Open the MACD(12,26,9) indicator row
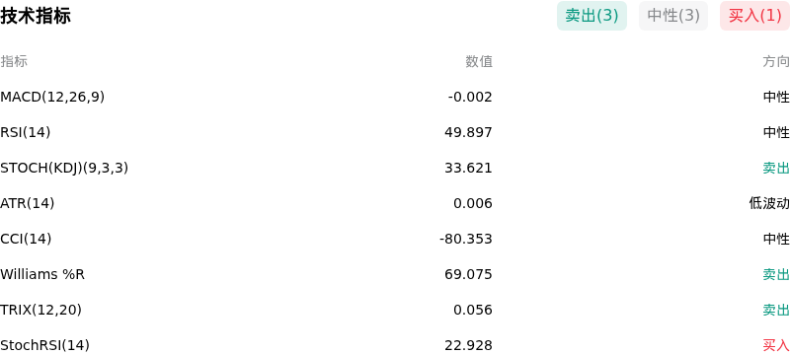Image resolution: width=790 pixels, height=355 pixels. pyautogui.click(x=395, y=97)
